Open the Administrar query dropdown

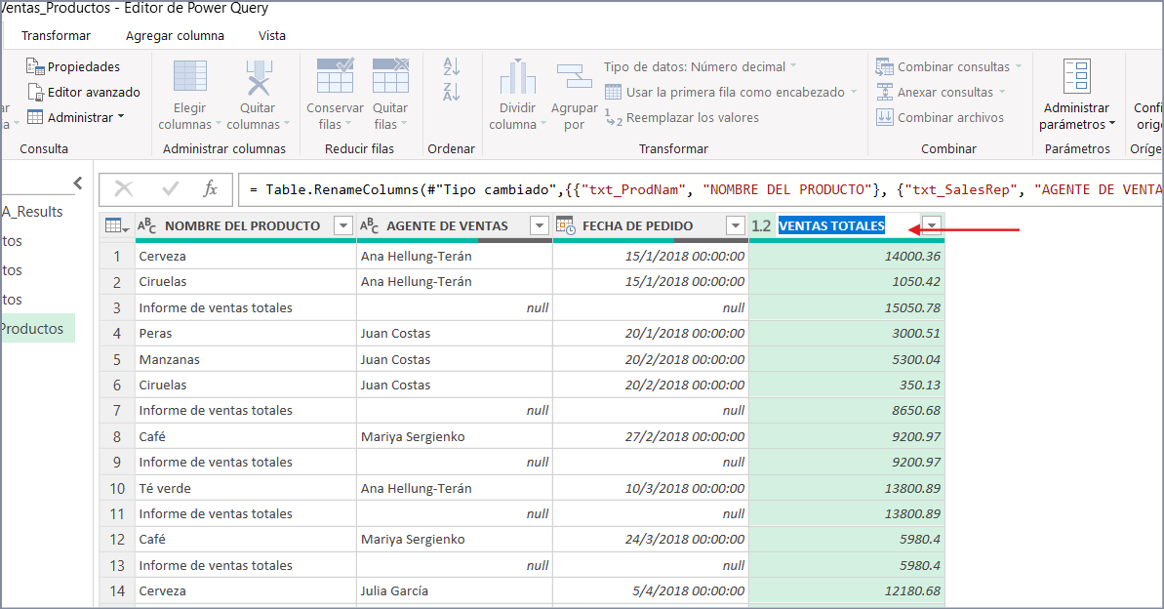click(x=76, y=117)
